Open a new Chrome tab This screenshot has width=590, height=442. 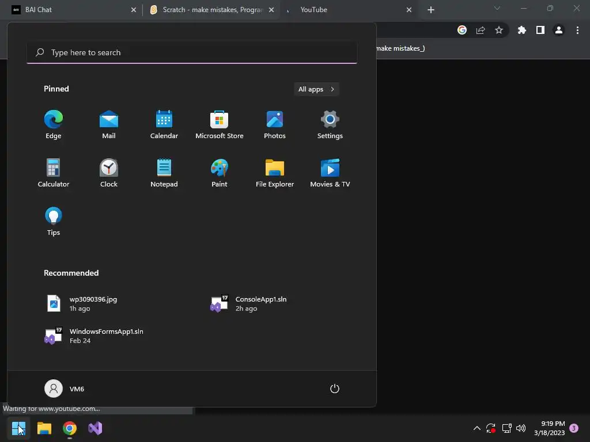(x=431, y=10)
